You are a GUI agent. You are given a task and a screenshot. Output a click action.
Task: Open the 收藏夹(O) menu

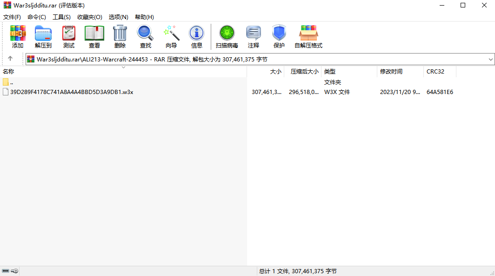90,17
